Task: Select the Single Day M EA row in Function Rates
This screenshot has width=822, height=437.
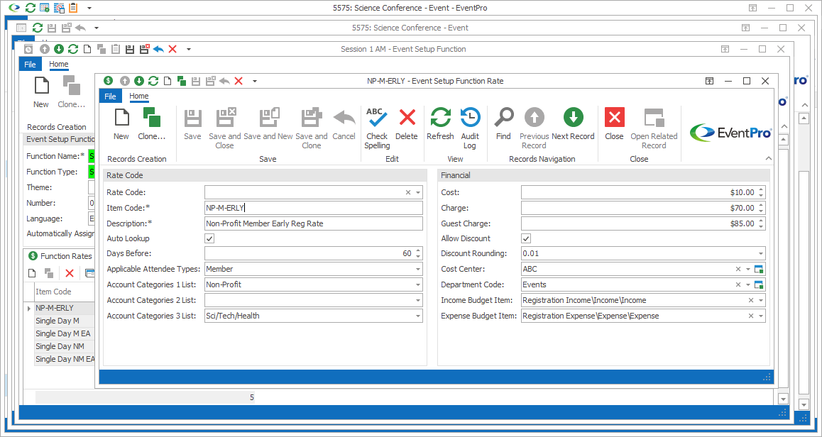Action: pyautogui.click(x=65, y=333)
